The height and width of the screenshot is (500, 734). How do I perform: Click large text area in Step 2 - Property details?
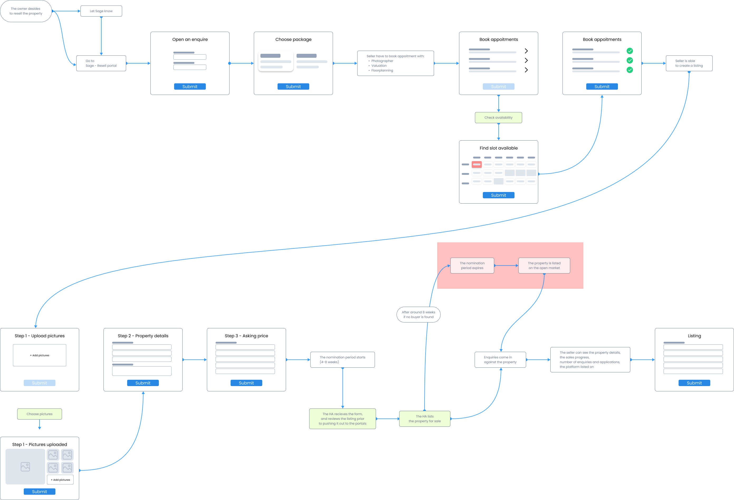pyautogui.click(x=142, y=371)
